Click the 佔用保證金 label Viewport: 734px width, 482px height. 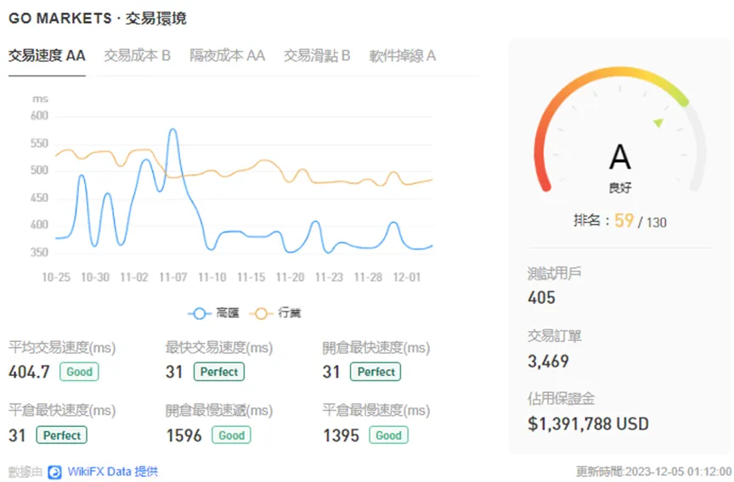point(562,399)
